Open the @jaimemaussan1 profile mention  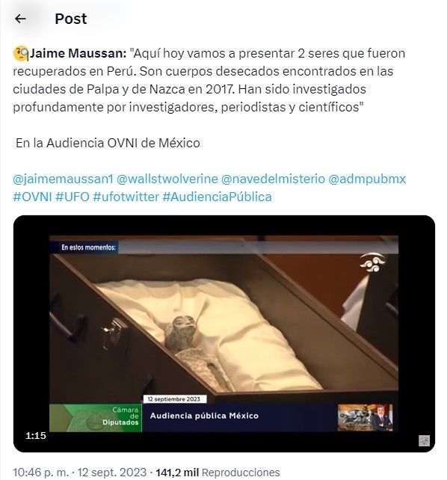click(63, 179)
